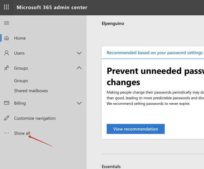Click the View recommendation button
This screenshot has height=169, width=204.
coord(135,129)
